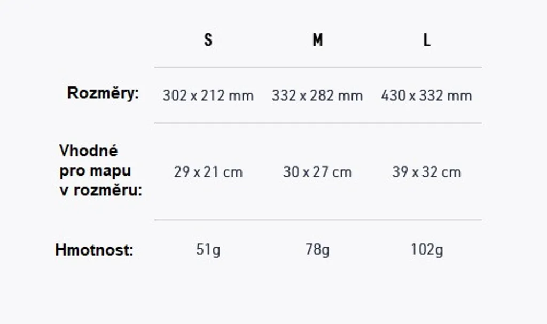Click the 302 x 212 mm value

208,96
